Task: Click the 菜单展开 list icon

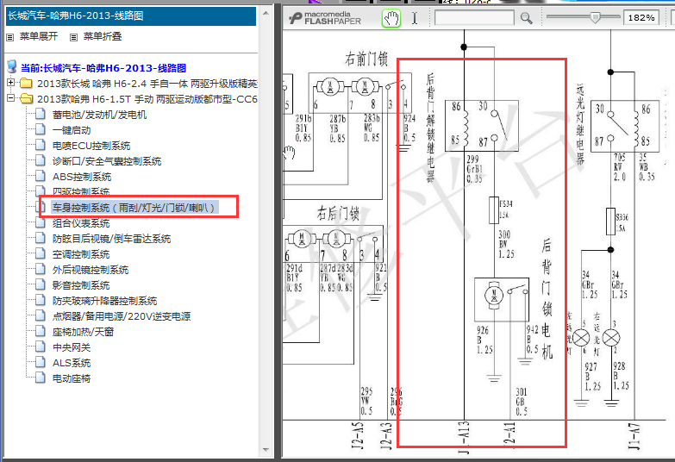Action: tap(9, 37)
